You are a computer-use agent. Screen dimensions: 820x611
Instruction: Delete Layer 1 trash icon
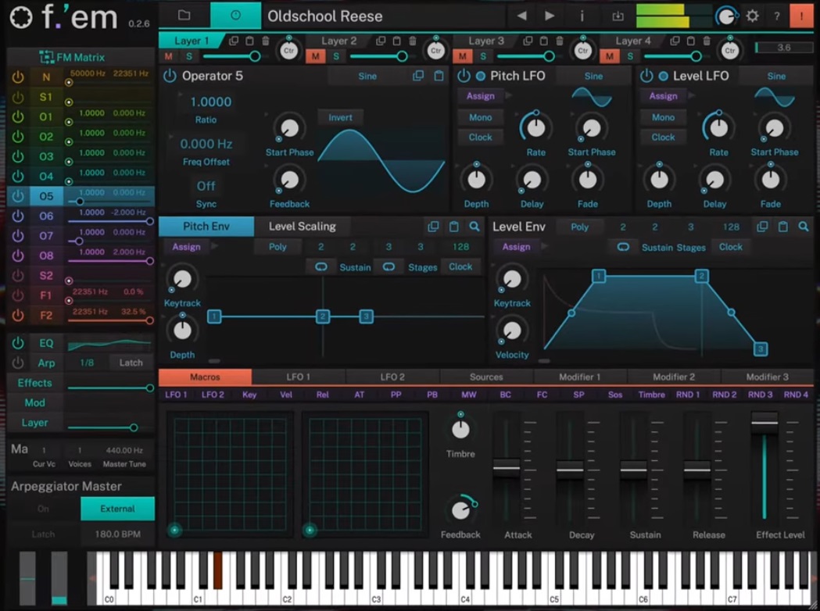coord(266,41)
